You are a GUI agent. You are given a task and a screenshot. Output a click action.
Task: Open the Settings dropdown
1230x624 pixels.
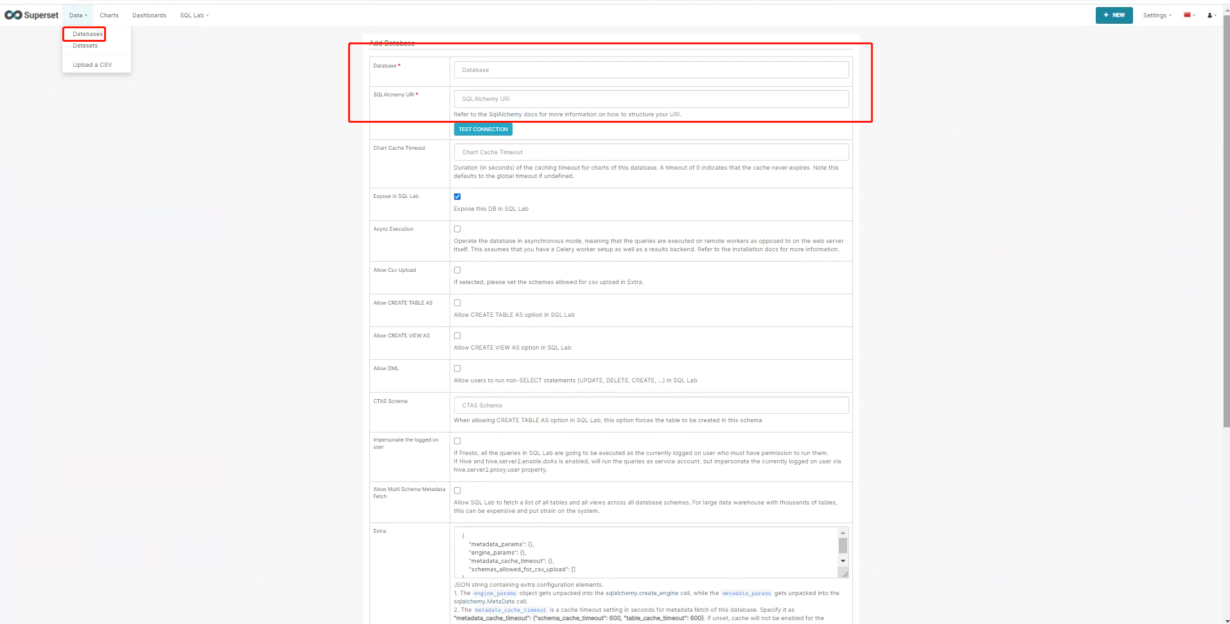coord(1157,15)
